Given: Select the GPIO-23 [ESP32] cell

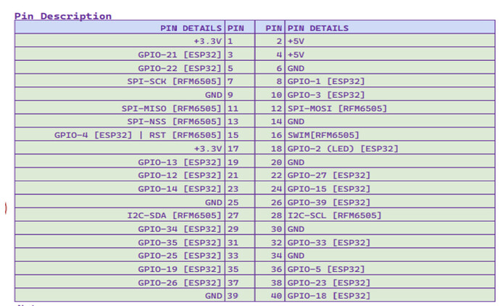Looking at the screenshot, I should [x=328, y=282].
